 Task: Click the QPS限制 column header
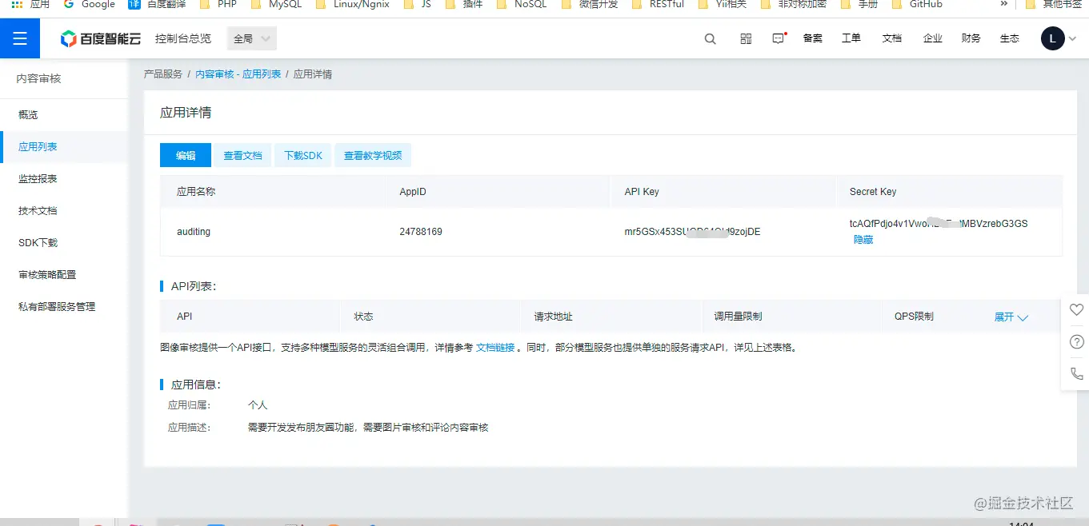point(914,317)
